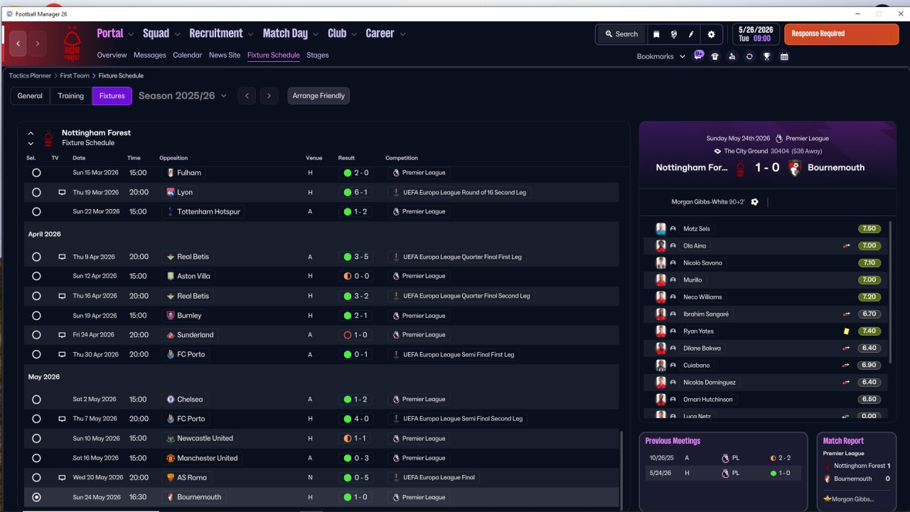The height and width of the screenshot is (512, 910).
Task: Select the AS Roma fixture radio button
Action: 36,478
